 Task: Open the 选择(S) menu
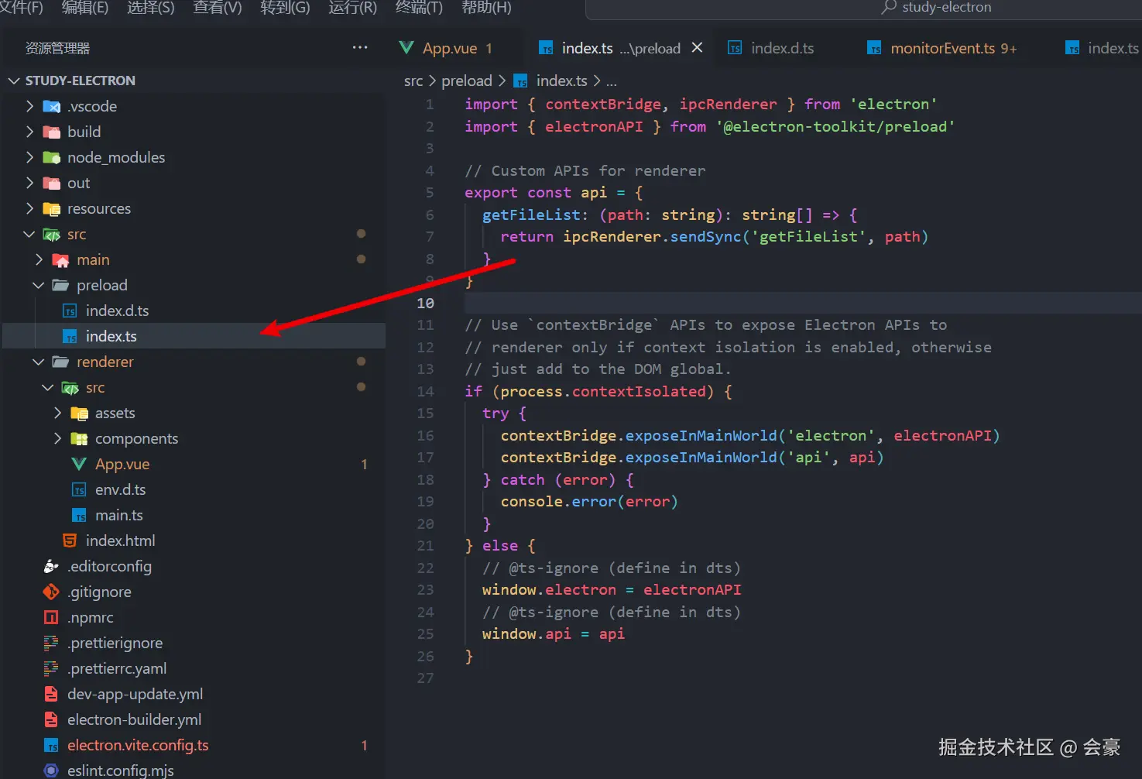point(151,8)
